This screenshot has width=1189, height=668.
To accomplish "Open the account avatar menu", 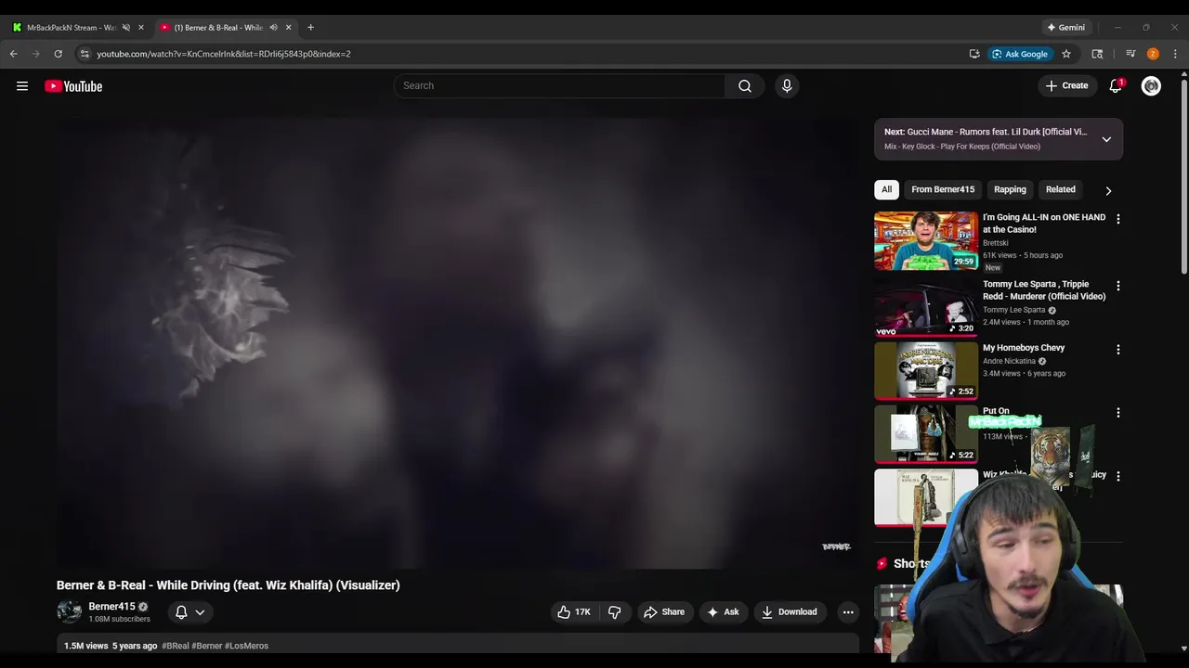I will [x=1151, y=85].
